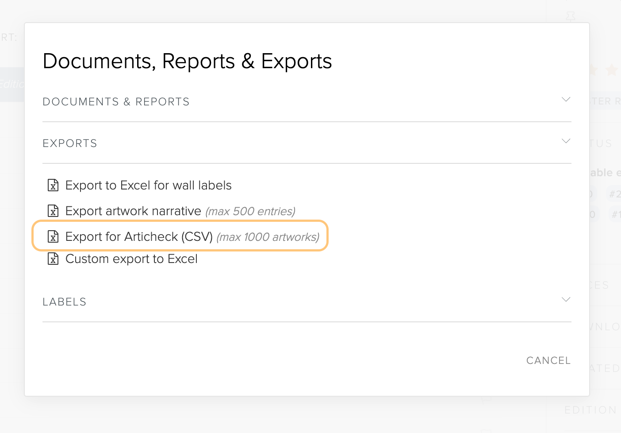Click the Articheck CSV export file icon
621x433 pixels.
tap(53, 236)
